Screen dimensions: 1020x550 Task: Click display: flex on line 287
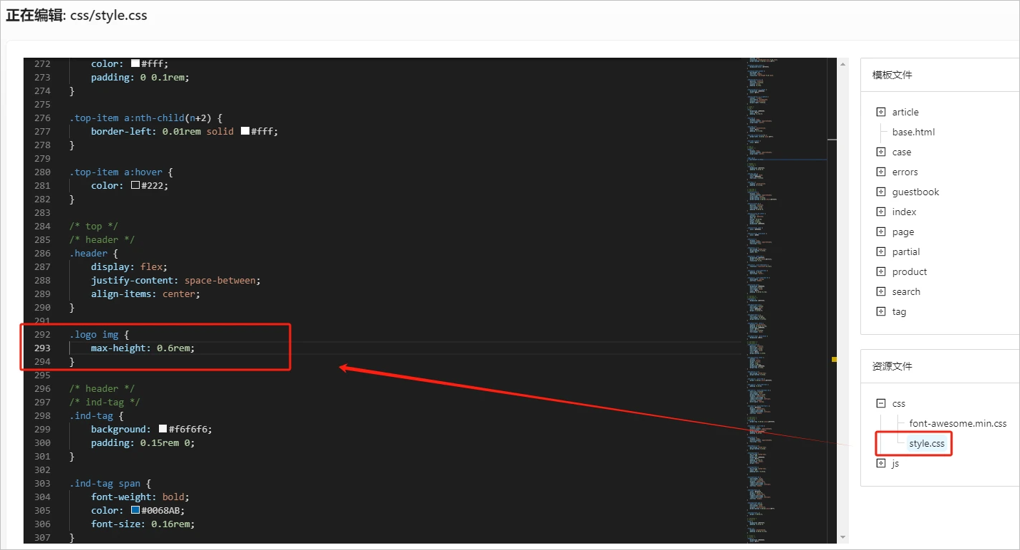click(129, 266)
